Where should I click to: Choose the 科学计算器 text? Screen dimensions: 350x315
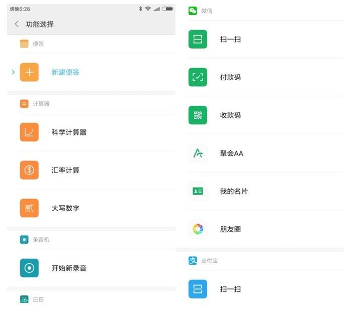coord(69,132)
